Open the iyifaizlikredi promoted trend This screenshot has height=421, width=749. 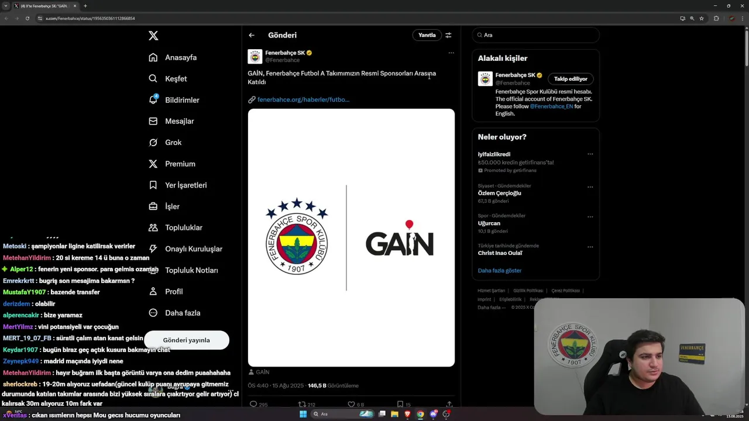pos(494,154)
